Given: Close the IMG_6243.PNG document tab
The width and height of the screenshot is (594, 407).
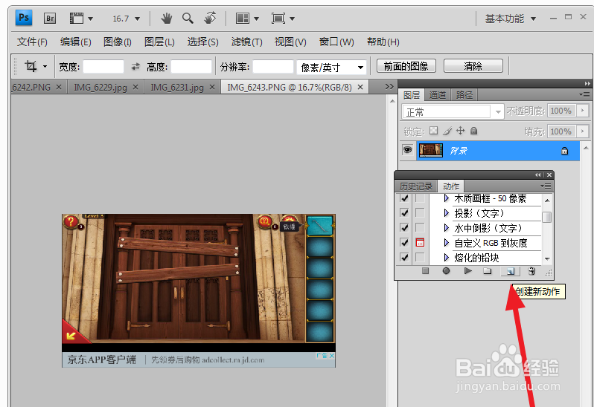Looking at the screenshot, I should click(x=360, y=87).
